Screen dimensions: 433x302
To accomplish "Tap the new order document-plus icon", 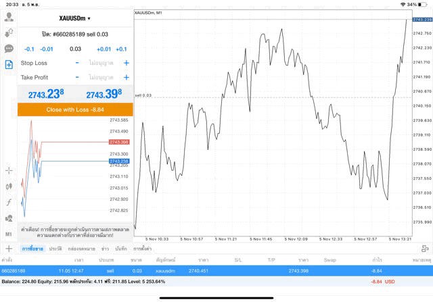I will 9,65.
